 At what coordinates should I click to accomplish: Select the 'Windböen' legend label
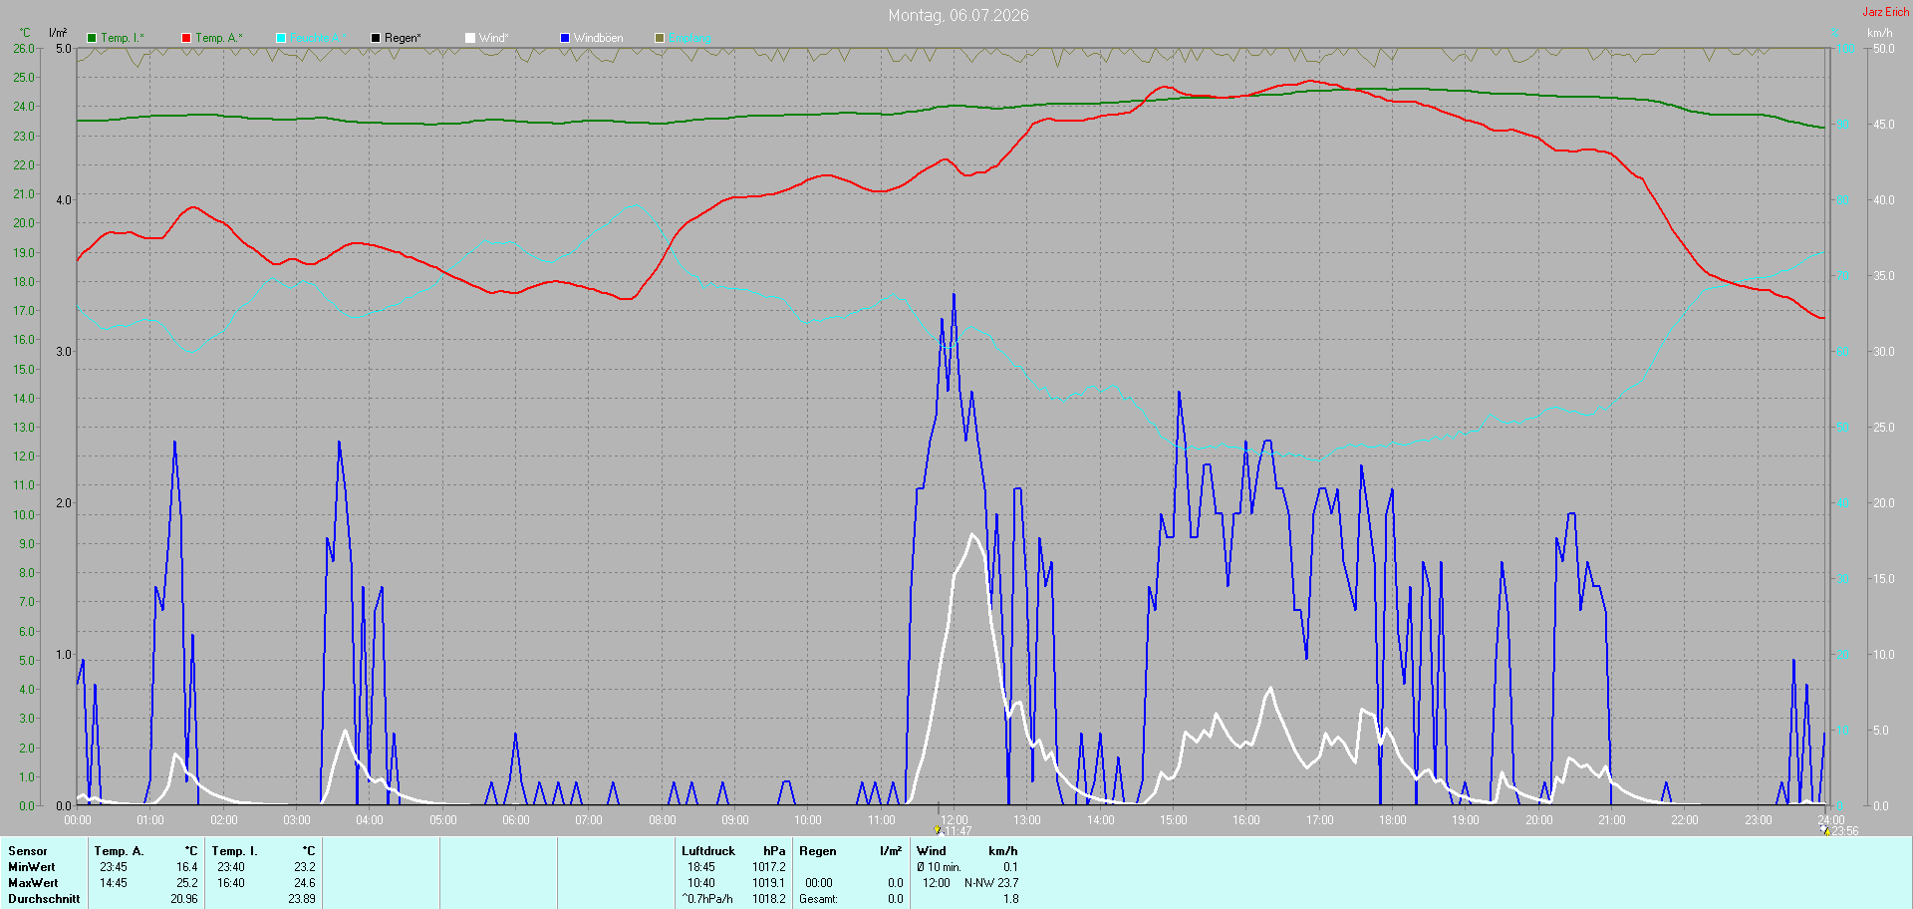[x=599, y=38]
